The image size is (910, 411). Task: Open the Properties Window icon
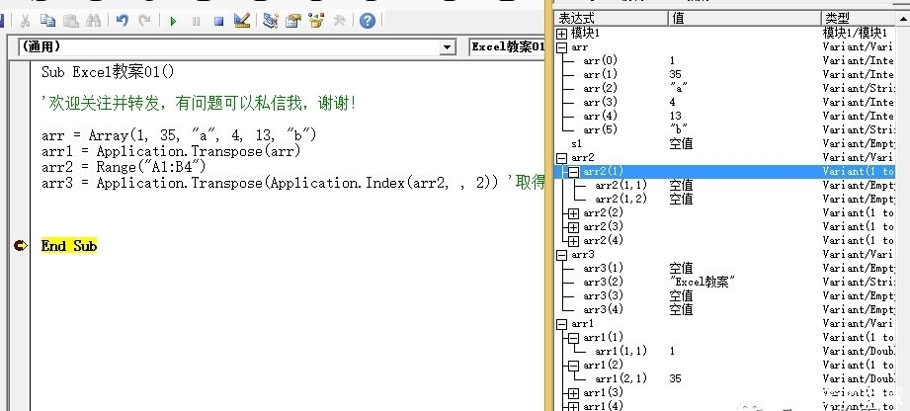[293, 21]
